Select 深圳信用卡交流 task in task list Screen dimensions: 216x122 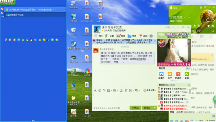click(35, 15)
